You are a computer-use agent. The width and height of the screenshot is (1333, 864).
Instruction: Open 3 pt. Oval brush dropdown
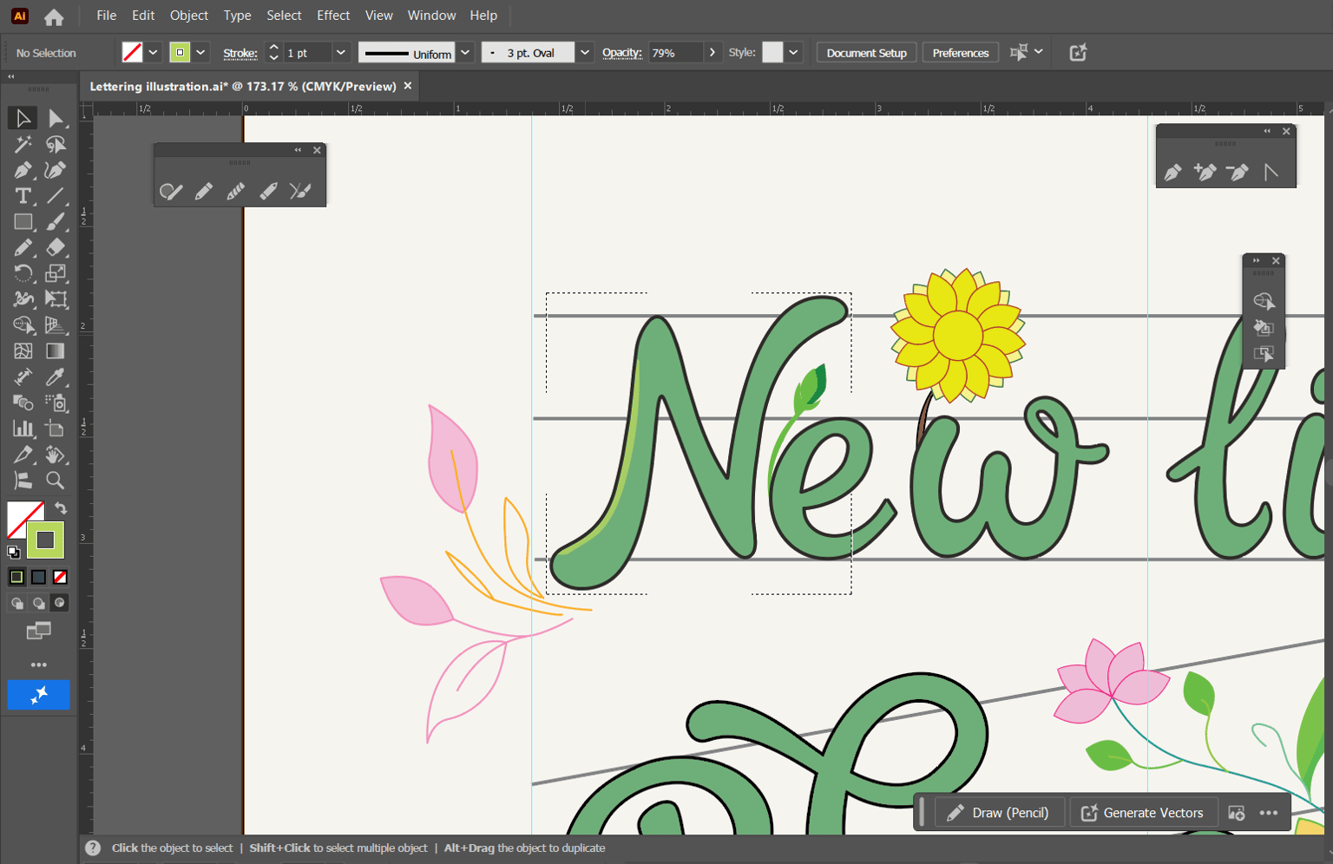585,53
